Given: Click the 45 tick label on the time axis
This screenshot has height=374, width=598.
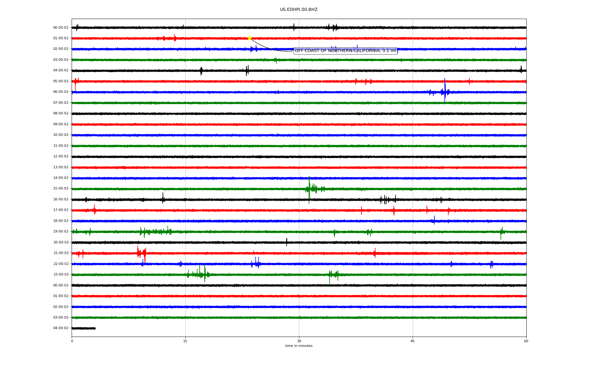Looking at the screenshot, I should (413, 341).
